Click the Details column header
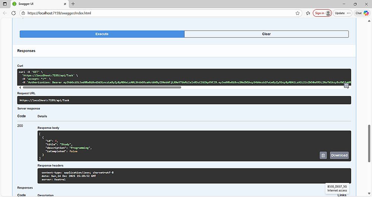 pos(42,116)
